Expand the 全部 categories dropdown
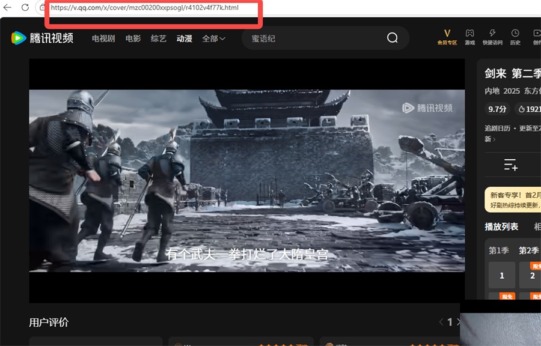 (213, 38)
